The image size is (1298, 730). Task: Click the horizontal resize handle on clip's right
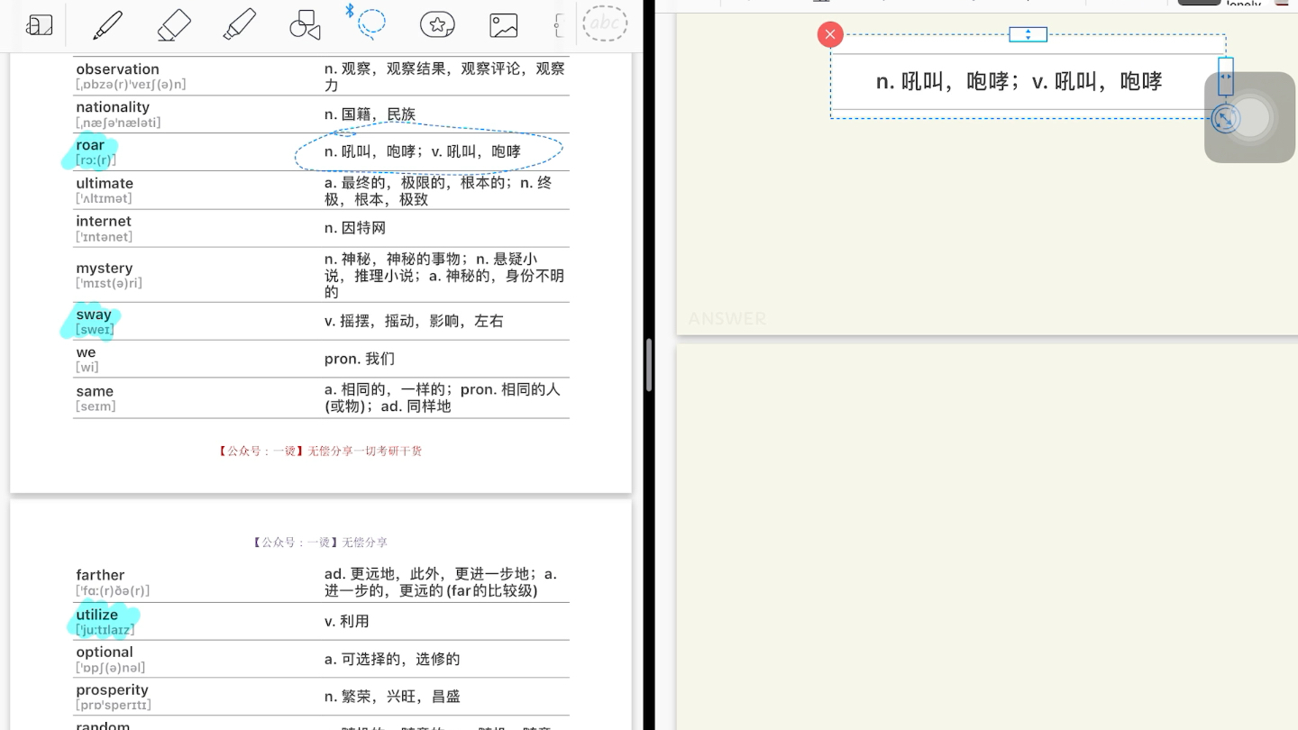tap(1226, 77)
